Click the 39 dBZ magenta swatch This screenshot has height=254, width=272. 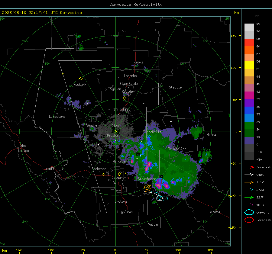pos(249,95)
